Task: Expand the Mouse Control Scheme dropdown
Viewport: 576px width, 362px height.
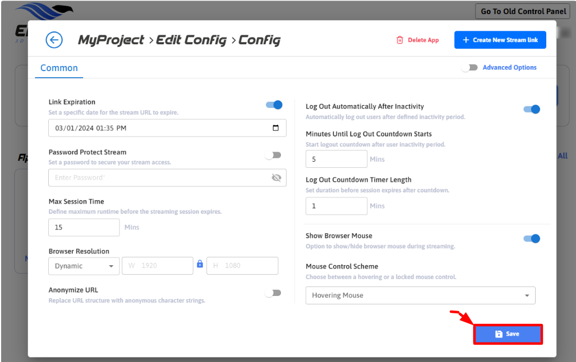Action: [420, 295]
